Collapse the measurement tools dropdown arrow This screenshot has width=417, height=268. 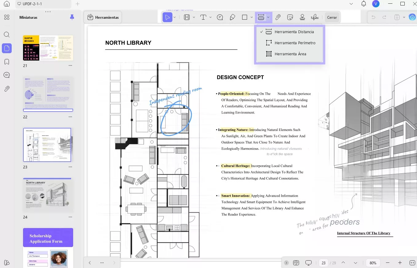pos(268,18)
